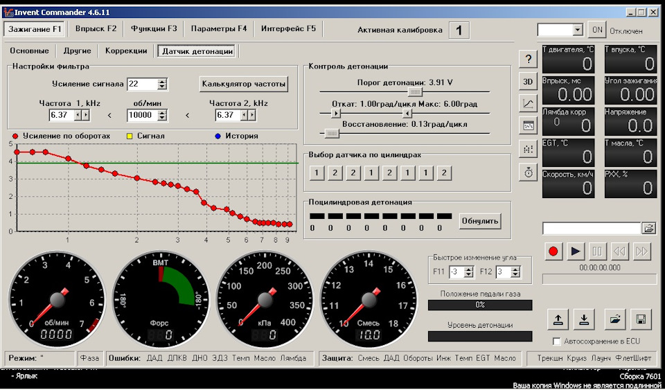The height and width of the screenshot is (390, 665).
Task: Click the F11 angle spinner arrows
Action: click(x=468, y=272)
